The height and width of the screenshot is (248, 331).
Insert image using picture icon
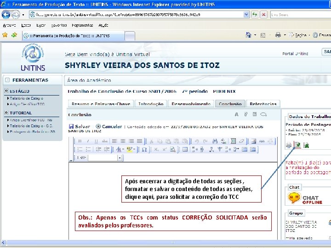pos(253,141)
